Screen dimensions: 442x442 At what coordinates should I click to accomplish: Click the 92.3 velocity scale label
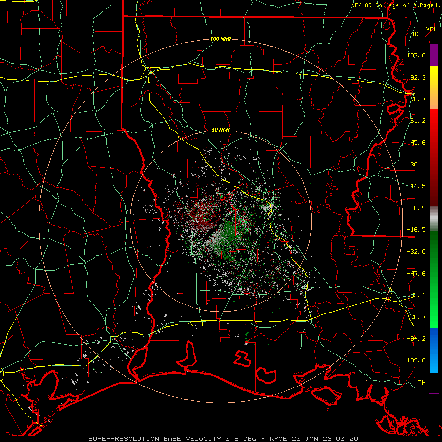pyautogui.click(x=418, y=77)
